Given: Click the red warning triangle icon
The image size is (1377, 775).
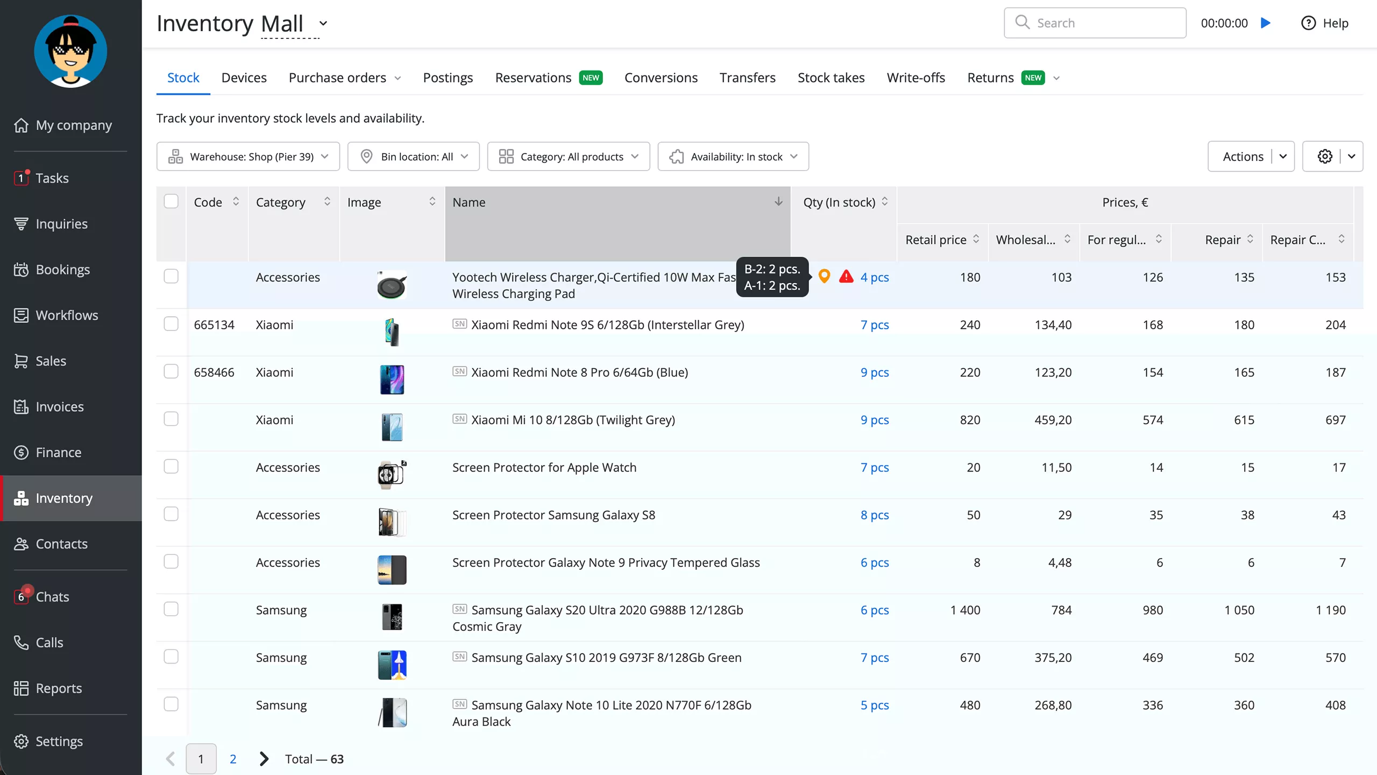Looking at the screenshot, I should pyautogui.click(x=846, y=277).
